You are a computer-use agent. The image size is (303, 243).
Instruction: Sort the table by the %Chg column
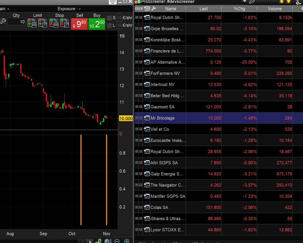(239, 9)
